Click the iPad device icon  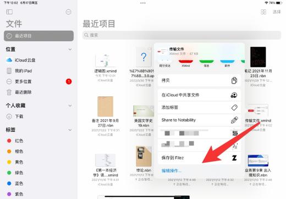pyautogui.click(x=9, y=71)
